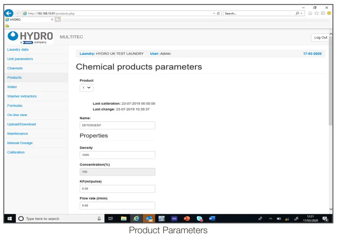Viewport: 337px width, 237px height.
Task: Click the scrollbar down arrow
Action: tap(331, 209)
